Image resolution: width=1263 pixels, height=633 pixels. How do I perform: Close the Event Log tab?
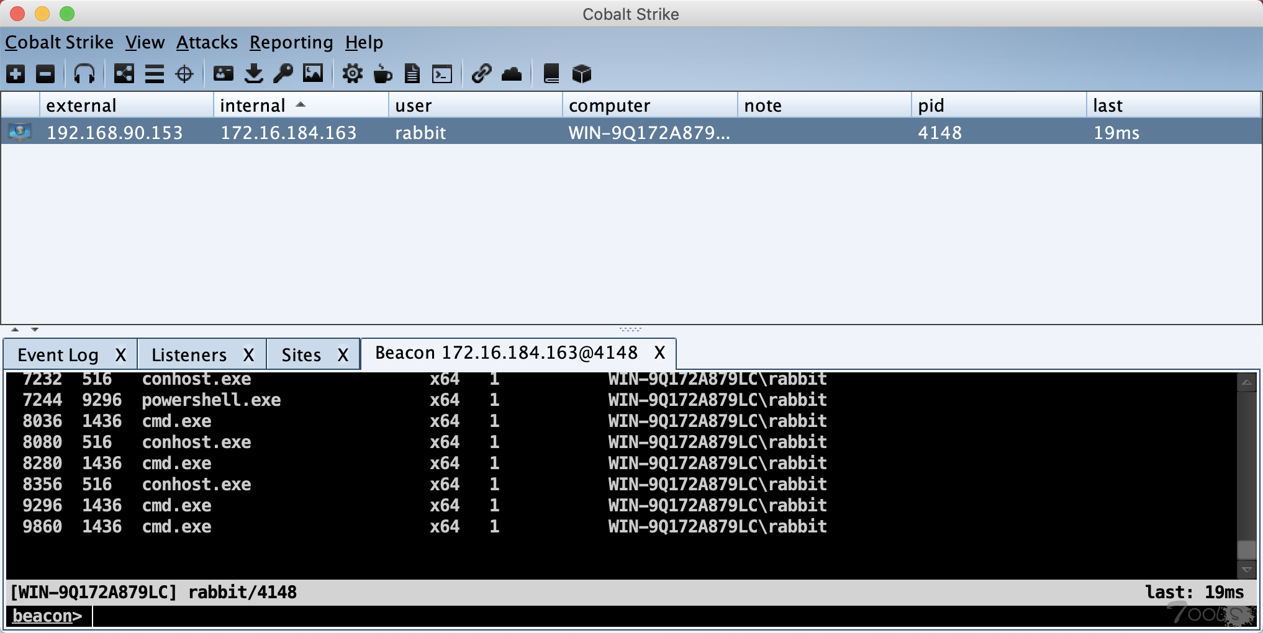[120, 355]
